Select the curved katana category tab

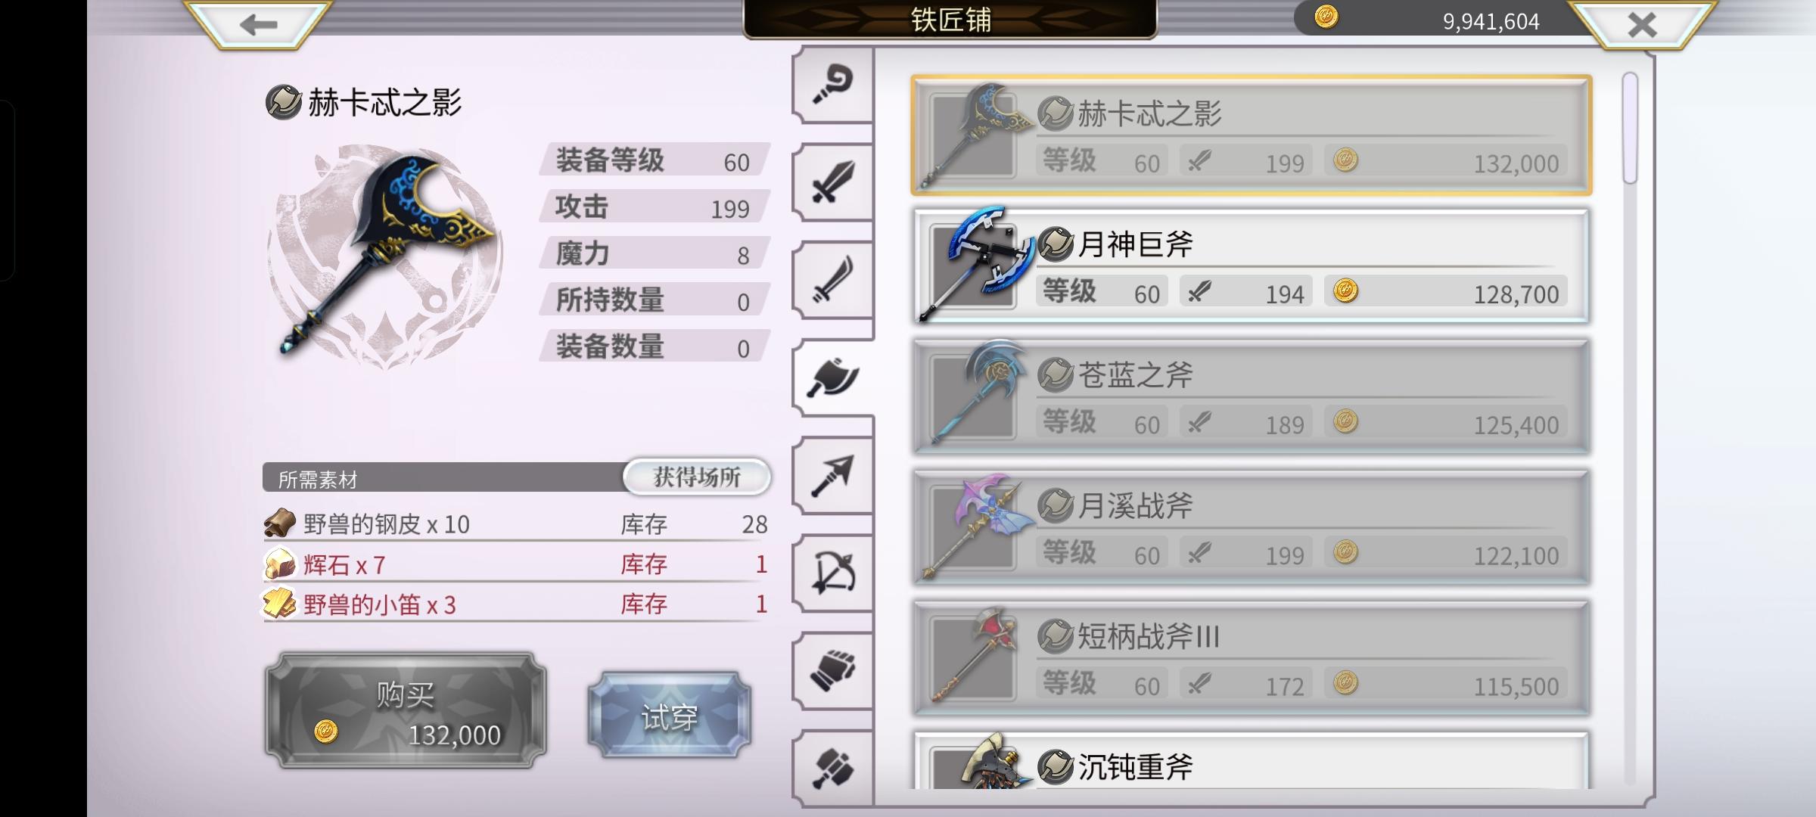(832, 280)
